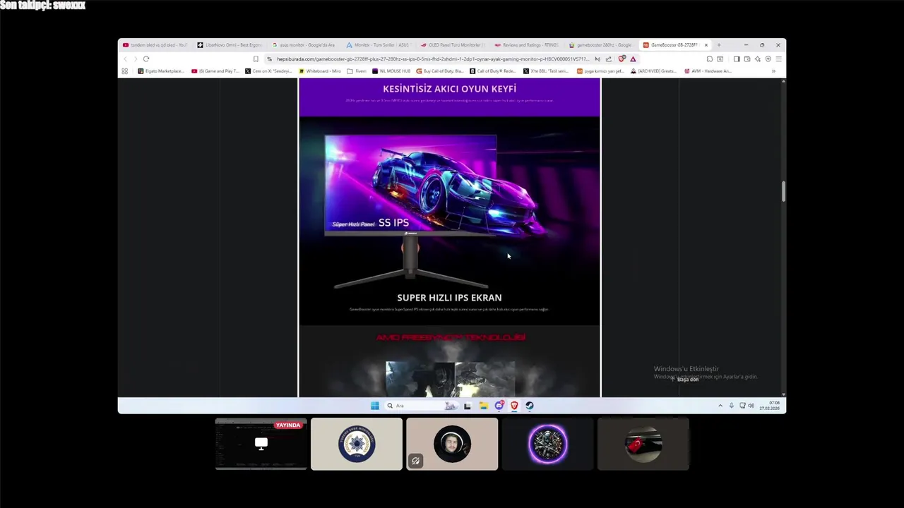Open the 'pyga kırmızı yarı şef' bookmark
The width and height of the screenshot is (904, 508).
point(600,71)
